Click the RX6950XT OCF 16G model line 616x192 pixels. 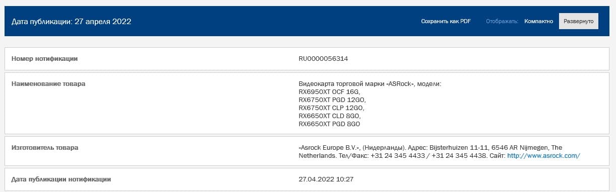tap(330, 91)
